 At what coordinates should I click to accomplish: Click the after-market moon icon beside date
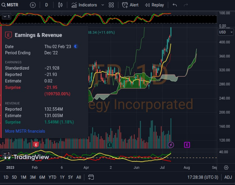(76, 46)
